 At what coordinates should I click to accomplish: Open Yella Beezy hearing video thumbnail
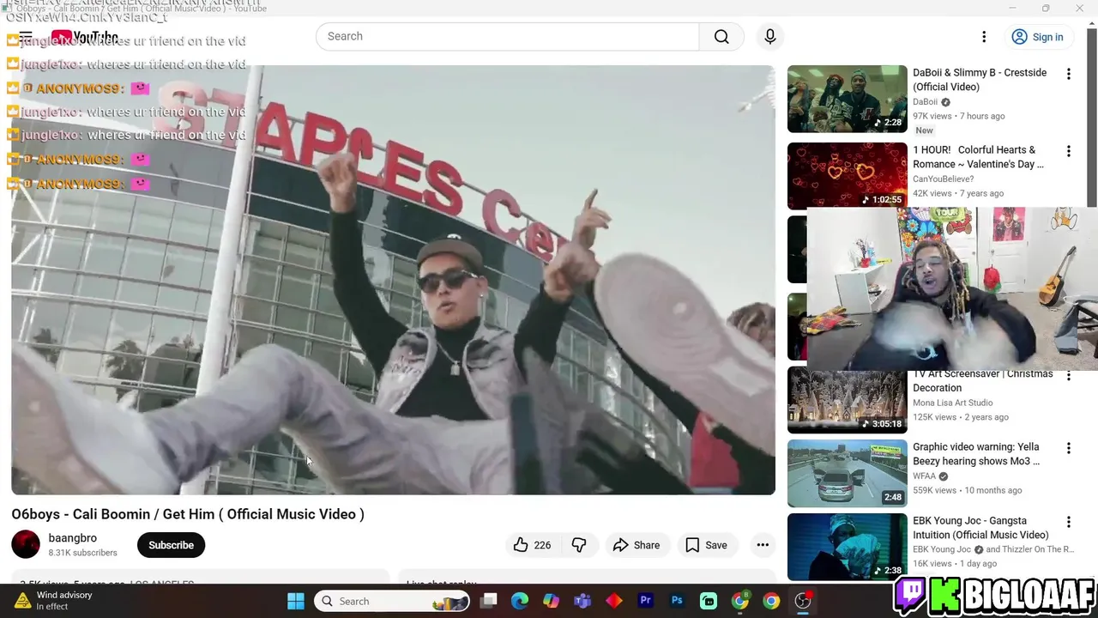[847, 474]
